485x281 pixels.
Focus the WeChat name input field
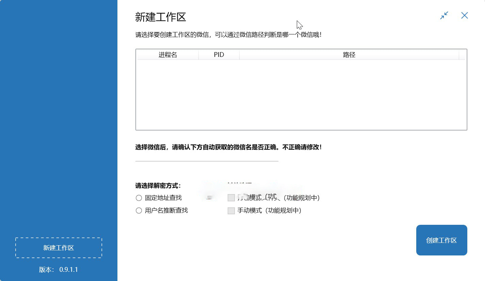207,157
